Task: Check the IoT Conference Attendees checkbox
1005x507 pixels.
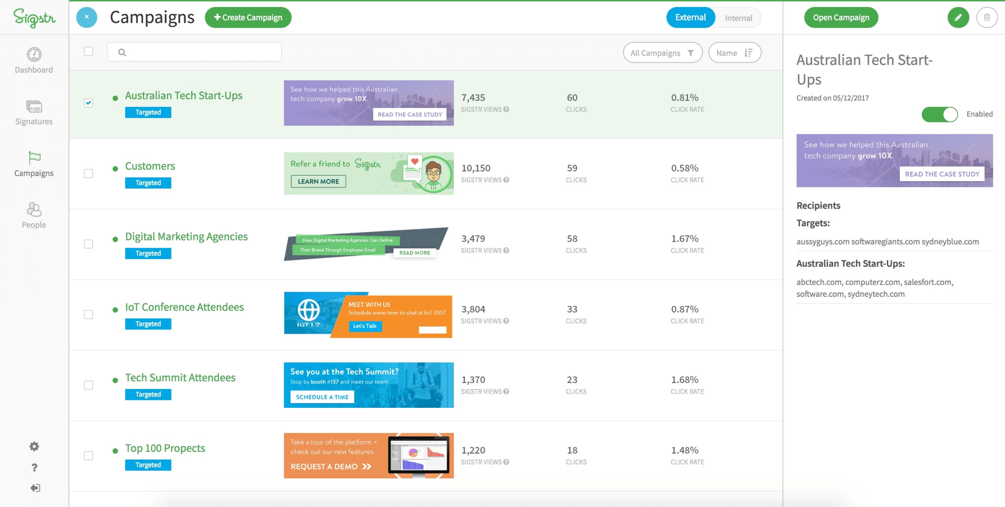Action: [x=88, y=314]
